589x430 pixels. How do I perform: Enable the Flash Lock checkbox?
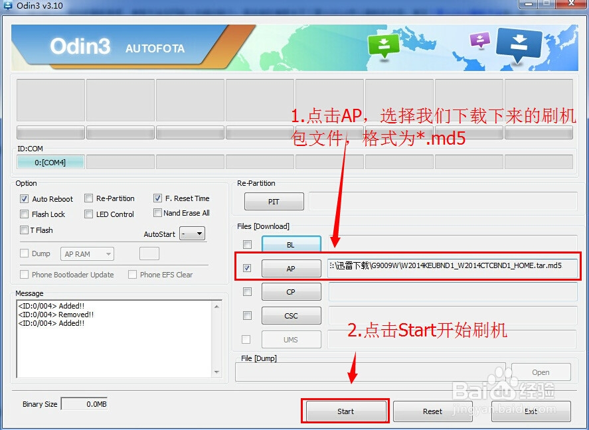tap(25, 214)
